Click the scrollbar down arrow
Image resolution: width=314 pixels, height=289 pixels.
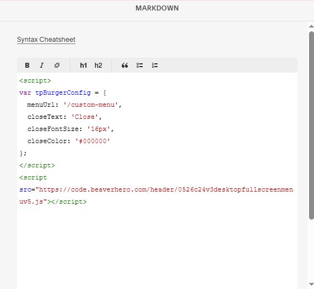[311, 284]
